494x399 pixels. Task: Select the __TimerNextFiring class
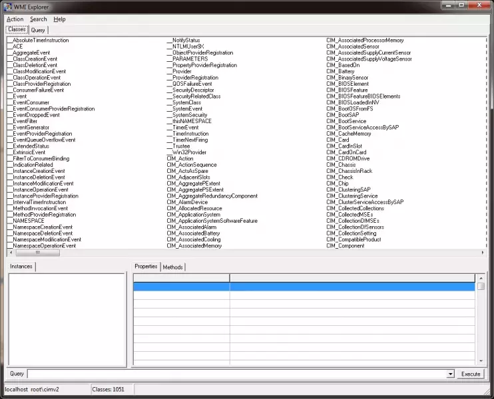pyautogui.click(x=187, y=140)
